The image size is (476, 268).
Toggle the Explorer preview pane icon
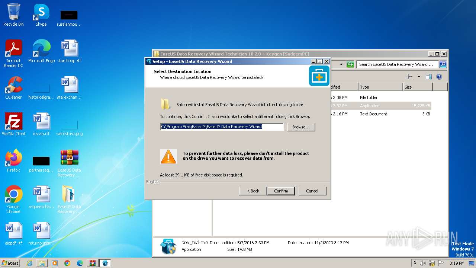pos(429,77)
